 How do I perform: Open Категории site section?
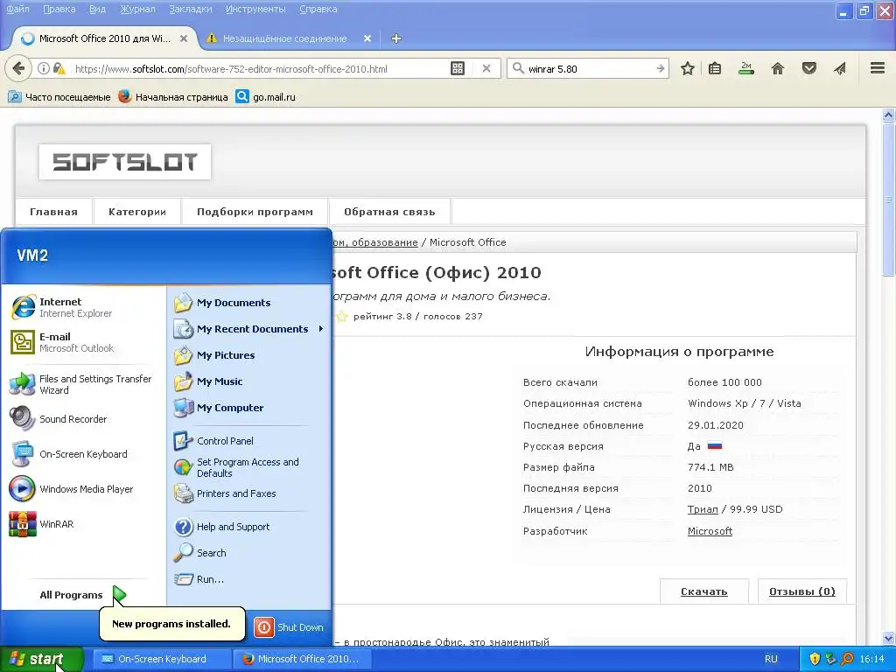tap(137, 212)
